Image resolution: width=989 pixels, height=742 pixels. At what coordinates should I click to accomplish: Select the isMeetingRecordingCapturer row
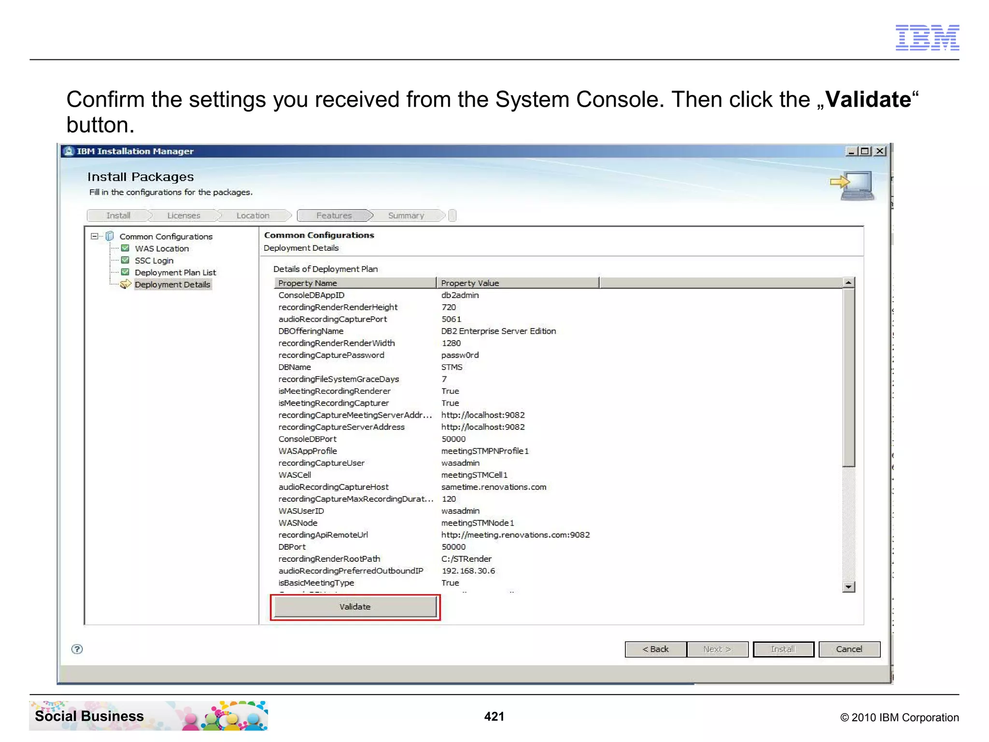click(x=558, y=403)
